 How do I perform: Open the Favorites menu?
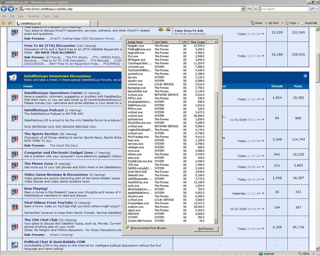coord(33,16)
